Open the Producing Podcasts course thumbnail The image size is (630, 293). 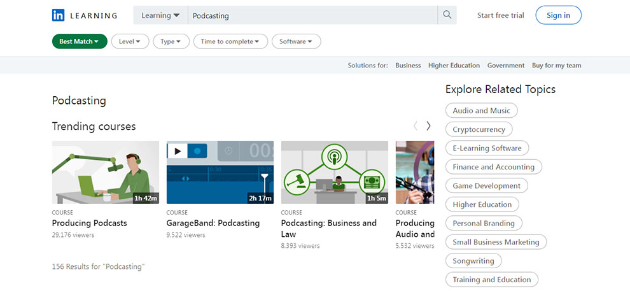coord(106,172)
